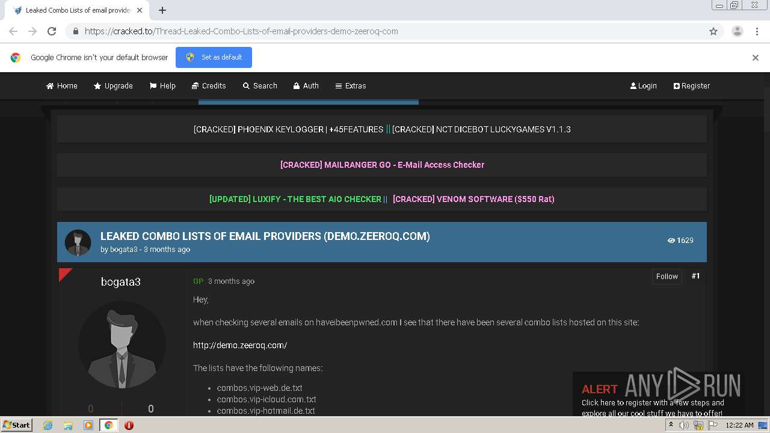The height and width of the screenshot is (433, 770).
Task: Open bogata3 profile from thread byline
Action: point(123,250)
